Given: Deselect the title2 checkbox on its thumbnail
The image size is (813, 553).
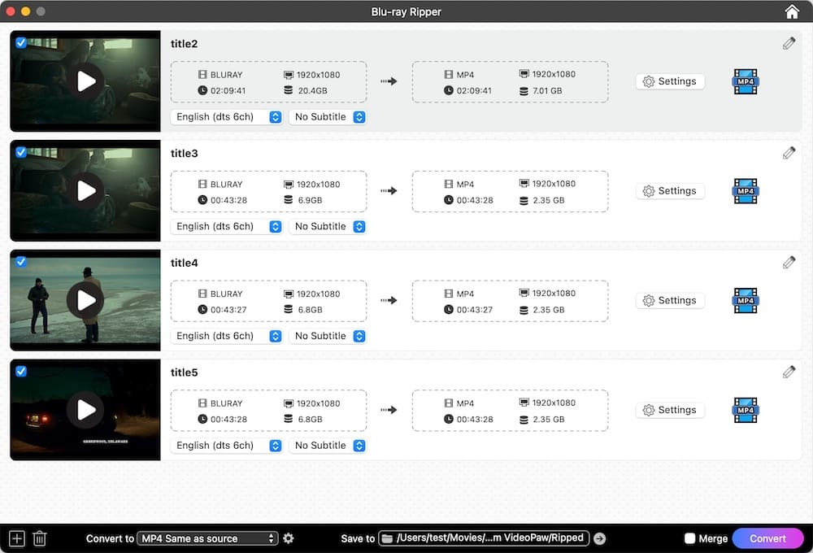Looking at the screenshot, I should 21,42.
